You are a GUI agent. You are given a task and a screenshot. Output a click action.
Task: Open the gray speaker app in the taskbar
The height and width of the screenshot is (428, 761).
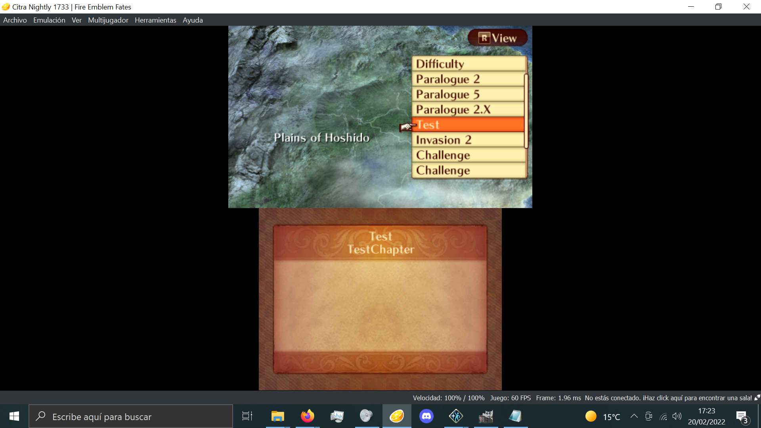click(x=366, y=416)
